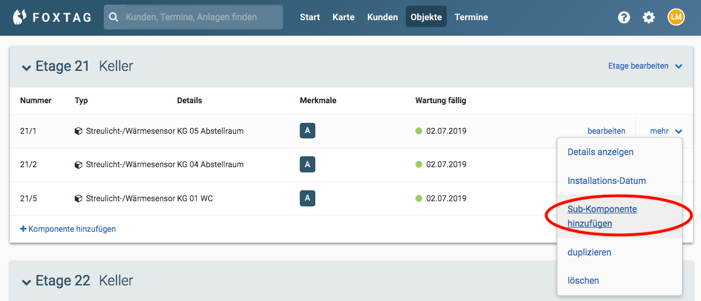This screenshot has height=301, width=701.
Task: Click Streulicht-/Wärmesensor in row 21/1
Action: [130, 131]
